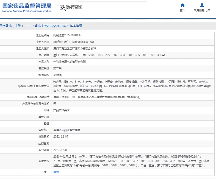216x179 pixels.
Task: Click the bullet icon beside 注
Action: [x=45, y=172]
